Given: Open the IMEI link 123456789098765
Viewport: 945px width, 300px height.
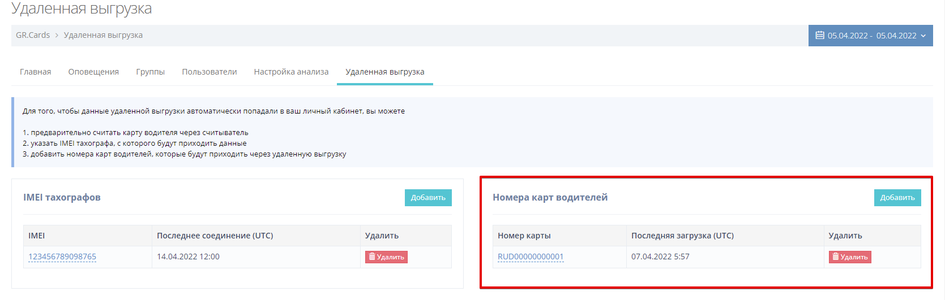Looking at the screenshot, I should point(62,256).
